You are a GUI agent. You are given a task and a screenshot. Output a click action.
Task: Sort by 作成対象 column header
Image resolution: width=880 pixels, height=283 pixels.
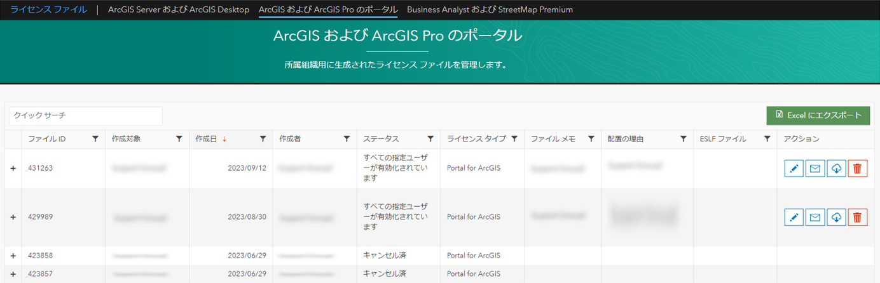tap(126, 139)
